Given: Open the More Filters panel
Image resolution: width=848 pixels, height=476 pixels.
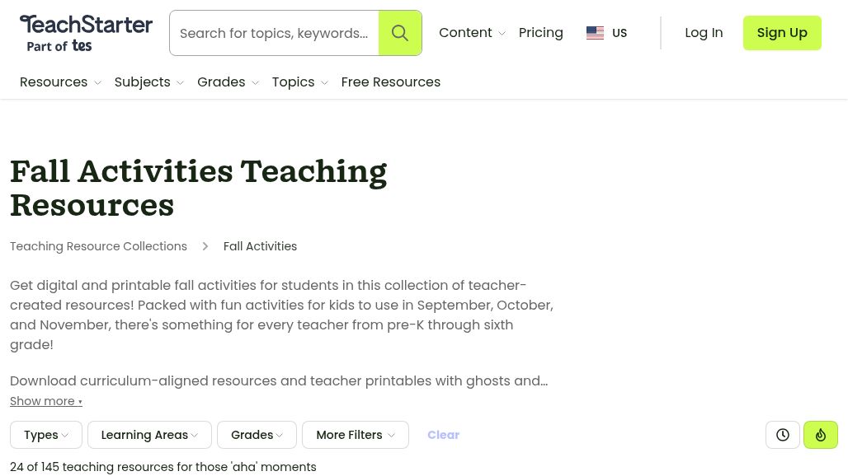Looking at the screenshot, I should (355, 435).
